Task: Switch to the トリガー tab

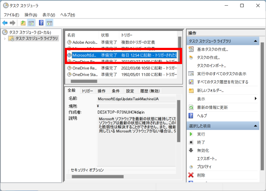Action: 87,91
